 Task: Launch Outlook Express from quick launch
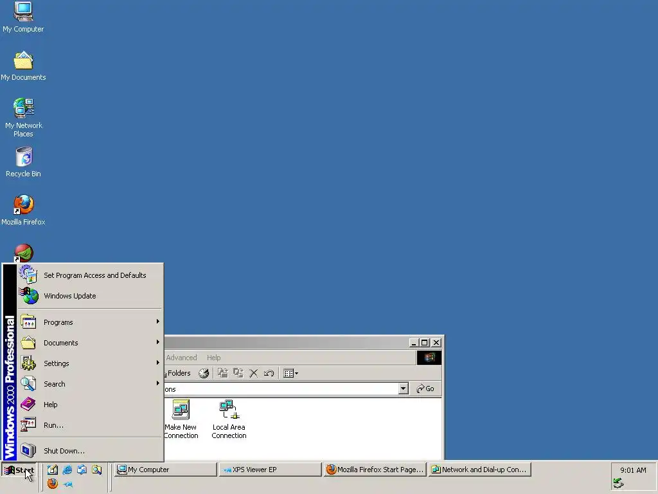82,470
